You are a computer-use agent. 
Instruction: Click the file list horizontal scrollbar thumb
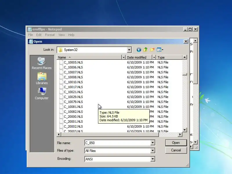[110, 135]
